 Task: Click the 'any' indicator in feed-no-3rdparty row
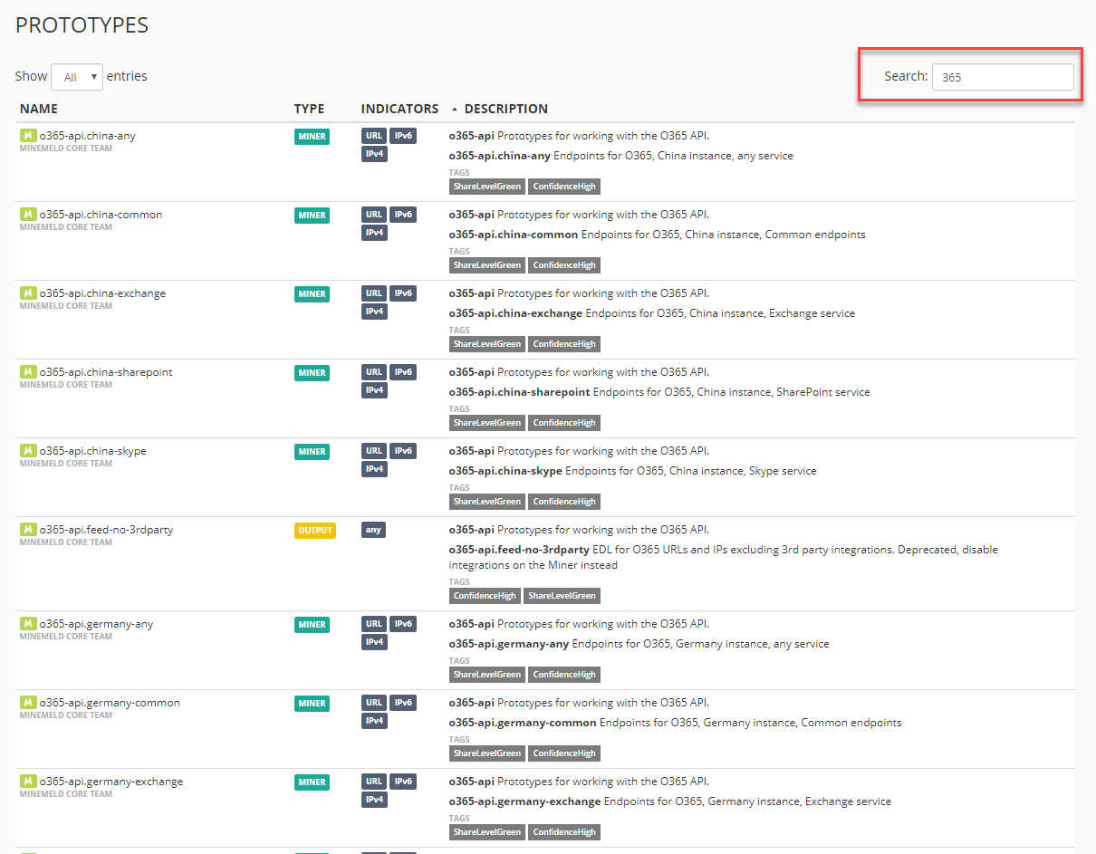click(x=373, y=530)
